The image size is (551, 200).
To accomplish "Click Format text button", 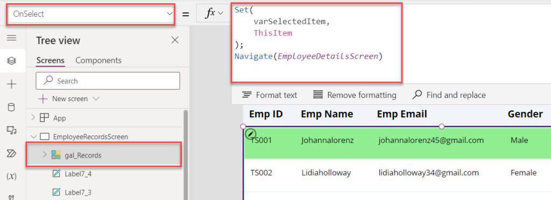I will (270, 95).
